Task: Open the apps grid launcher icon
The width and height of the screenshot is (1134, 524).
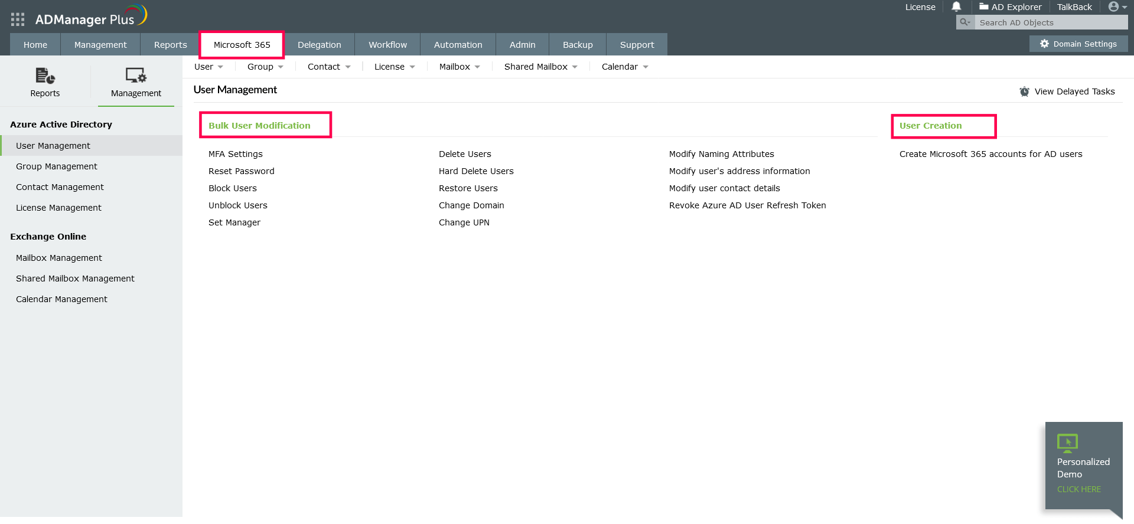Action: (18, 19)
